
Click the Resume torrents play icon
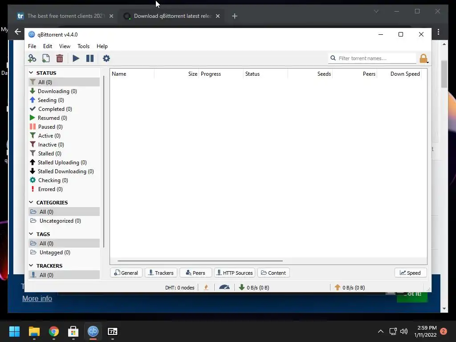76,58
